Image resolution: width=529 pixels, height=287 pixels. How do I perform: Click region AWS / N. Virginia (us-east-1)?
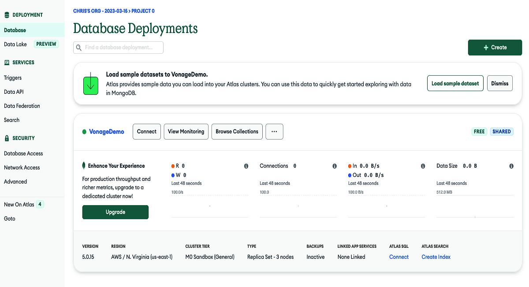point(142,257)
